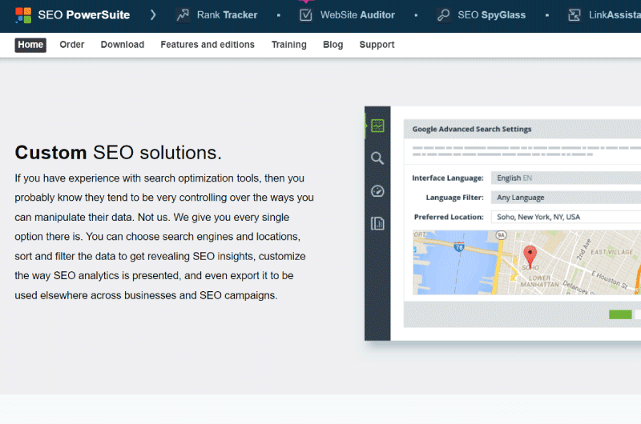Open the SEO SpyGlass product page

point(491,15)
